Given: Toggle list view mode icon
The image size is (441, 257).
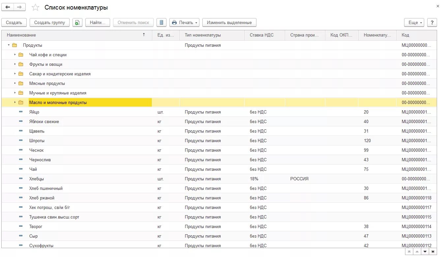Looking at the screenshot, I should 161,22.
